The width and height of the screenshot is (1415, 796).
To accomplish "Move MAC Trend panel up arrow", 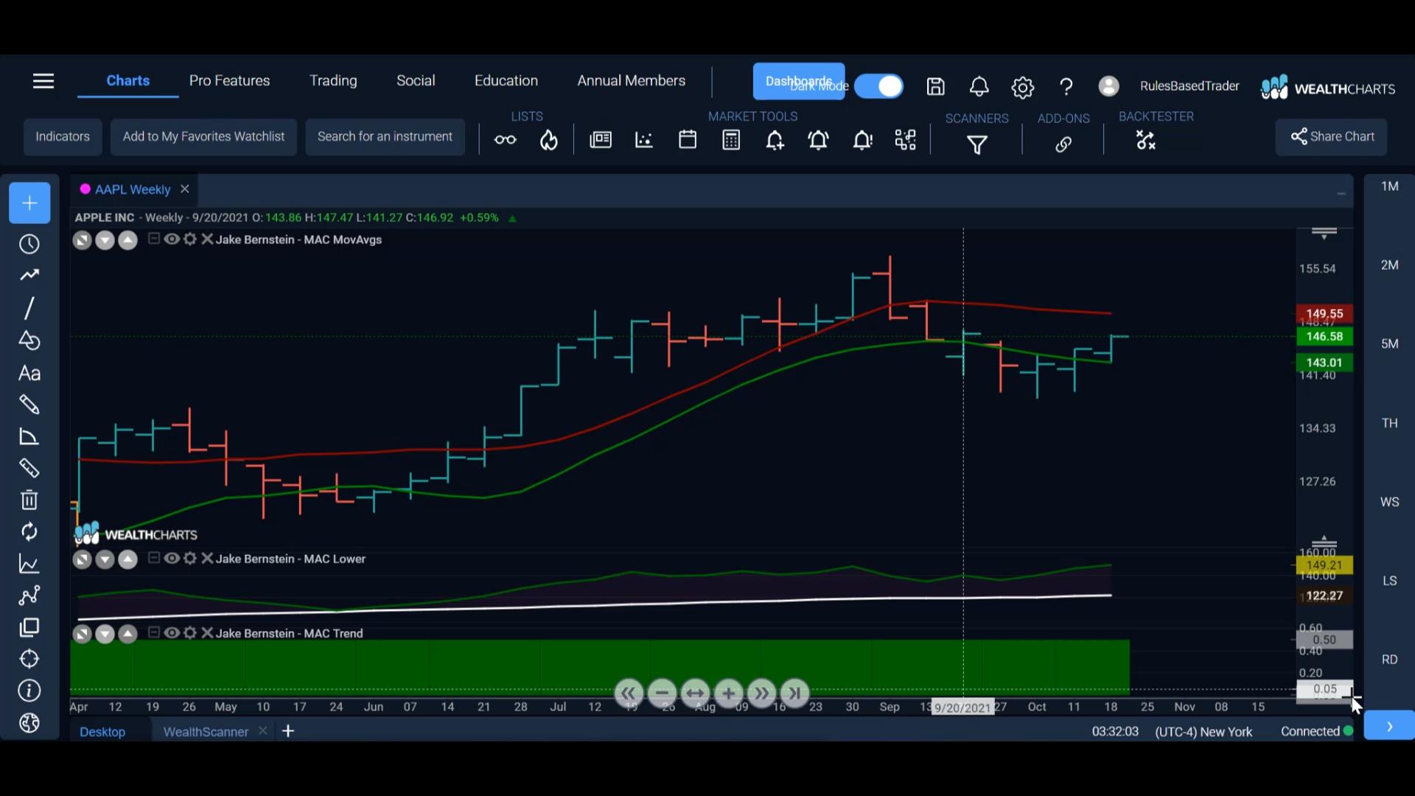I will pos(127,634).
